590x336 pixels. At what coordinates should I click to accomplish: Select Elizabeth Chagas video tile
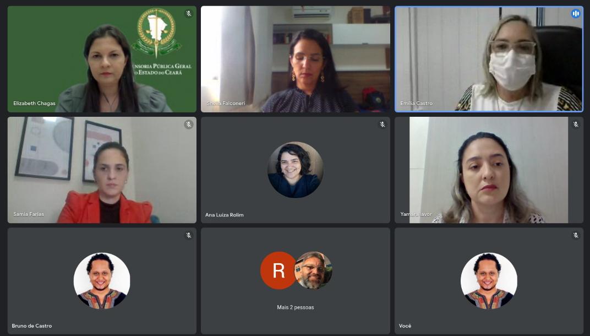102,59
